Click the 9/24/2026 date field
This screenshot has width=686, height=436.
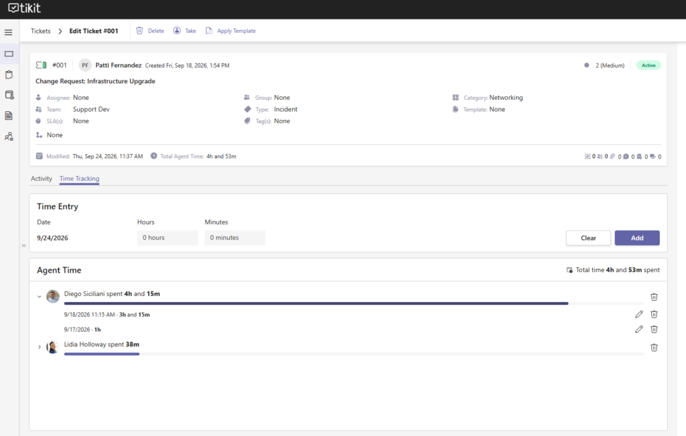click(52, 238)
